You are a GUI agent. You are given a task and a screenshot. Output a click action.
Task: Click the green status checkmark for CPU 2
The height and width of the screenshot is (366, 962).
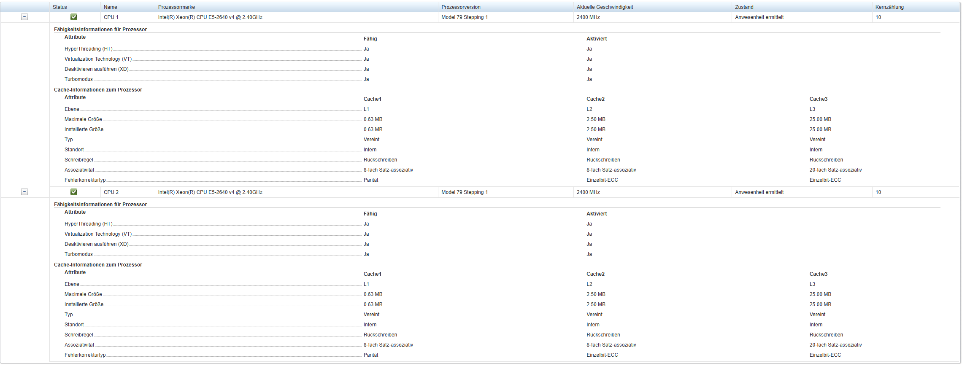pos(74,192)
